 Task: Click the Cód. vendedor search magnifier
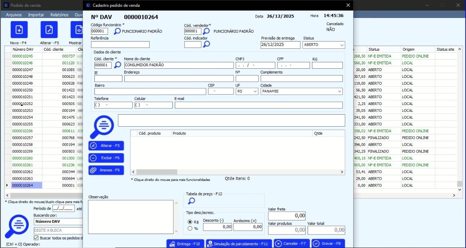tap(206, 31)
